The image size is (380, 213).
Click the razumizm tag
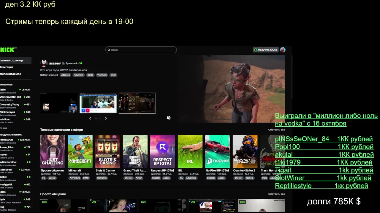79,75
